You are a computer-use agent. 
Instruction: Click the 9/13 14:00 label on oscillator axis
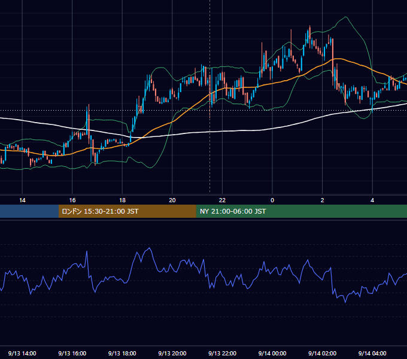click(x=22, y=353)
